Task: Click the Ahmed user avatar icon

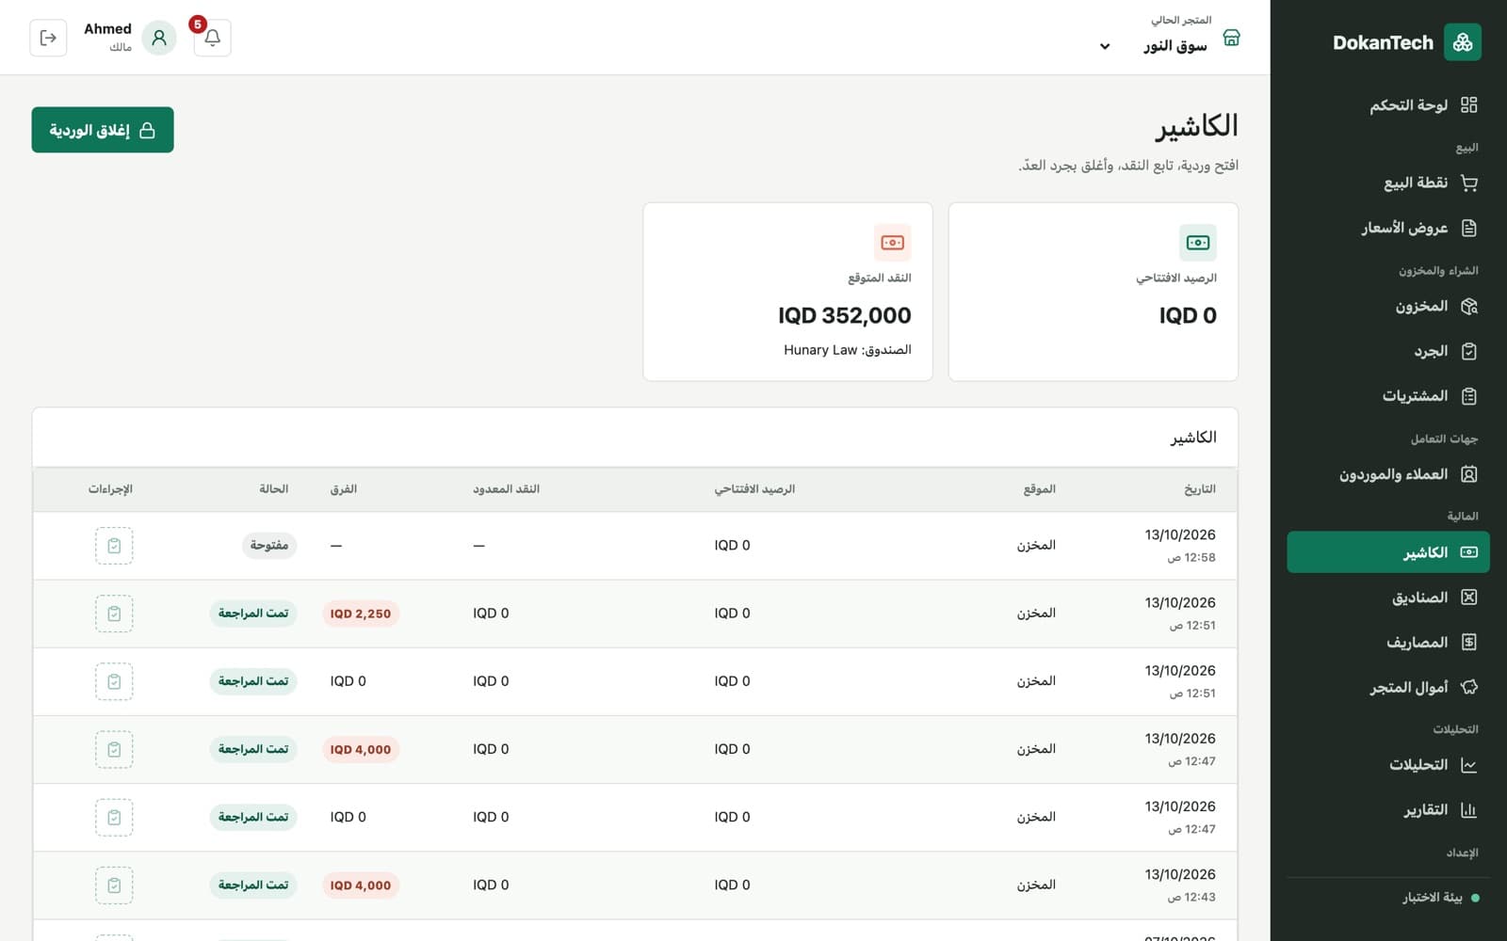Action: pos(159,38)
